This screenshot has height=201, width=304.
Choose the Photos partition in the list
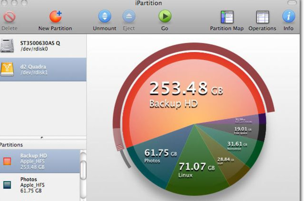[40, 185]
